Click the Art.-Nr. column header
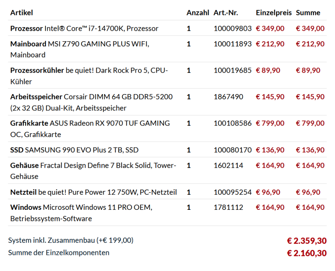 point(226,13)
